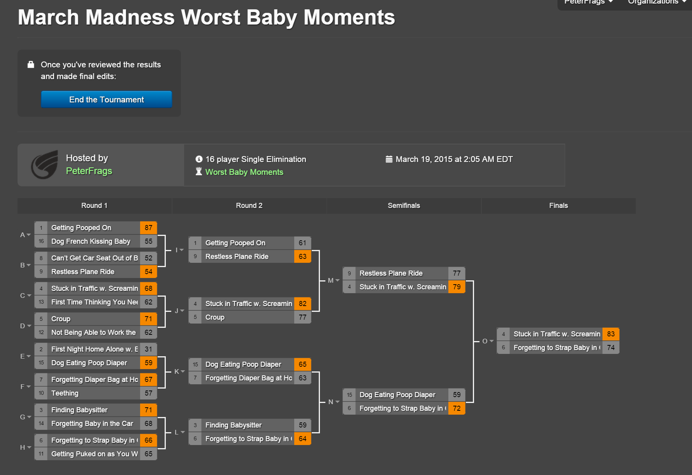Open the Worst Baby Moments game link
The height and width of the screenshot is (475, 692).
point(244,172)
